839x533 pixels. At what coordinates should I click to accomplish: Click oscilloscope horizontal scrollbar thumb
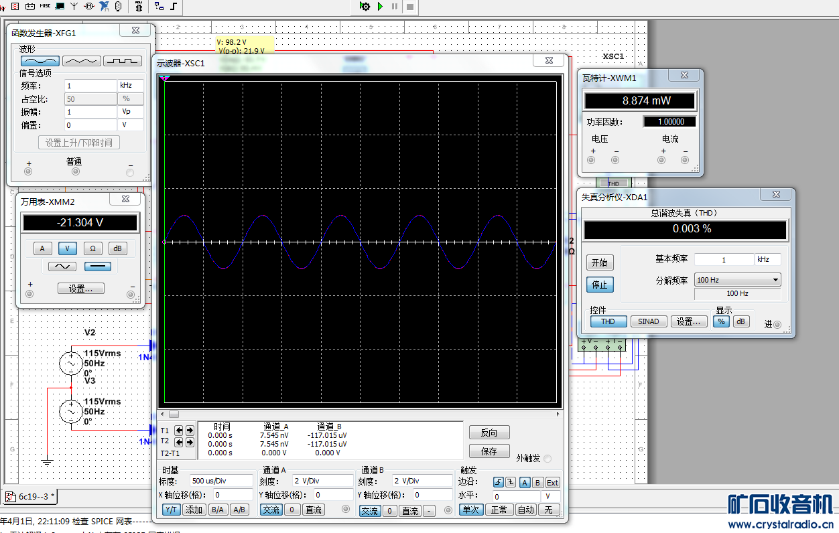coord(174,414)
